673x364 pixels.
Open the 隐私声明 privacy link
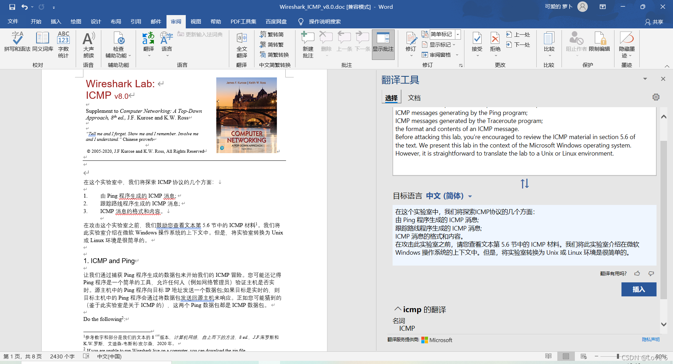(651, 339)
